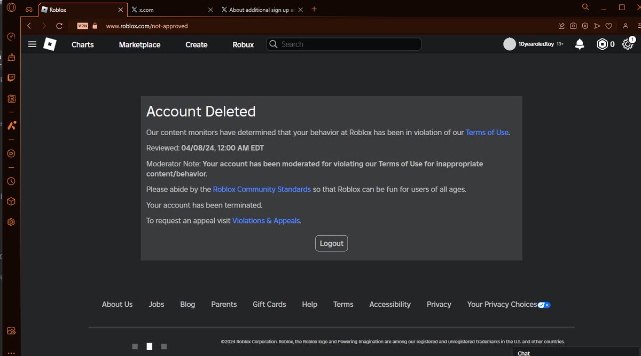
Task: Open the 10yearoledtoy profile avatar
Action: point(510,44)
